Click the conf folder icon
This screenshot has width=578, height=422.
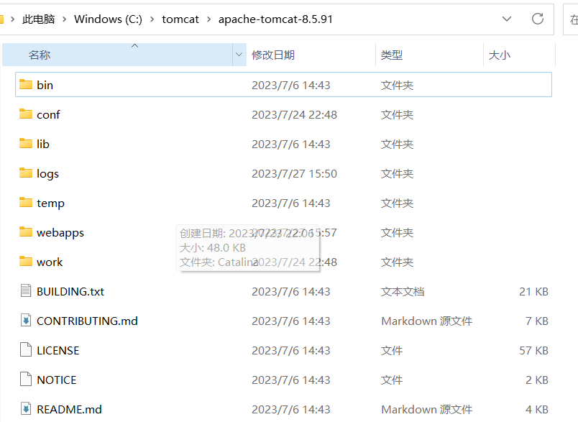pos(26,114)
